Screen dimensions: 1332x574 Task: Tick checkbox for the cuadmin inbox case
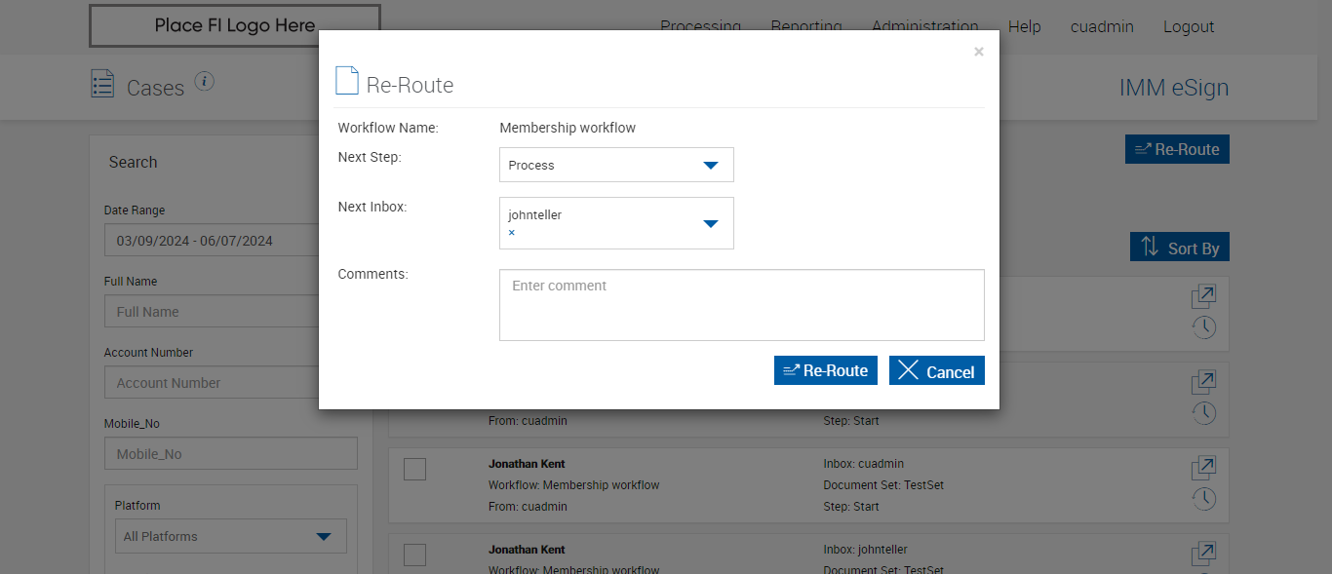(x=414, y=470)
